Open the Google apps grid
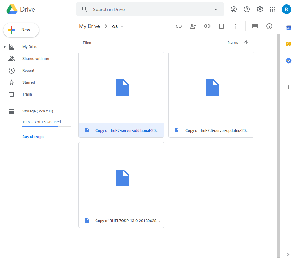 pyautogui.click(x=272, y=9)
